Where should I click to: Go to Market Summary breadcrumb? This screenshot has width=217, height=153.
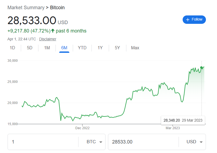tap(26, 8)
